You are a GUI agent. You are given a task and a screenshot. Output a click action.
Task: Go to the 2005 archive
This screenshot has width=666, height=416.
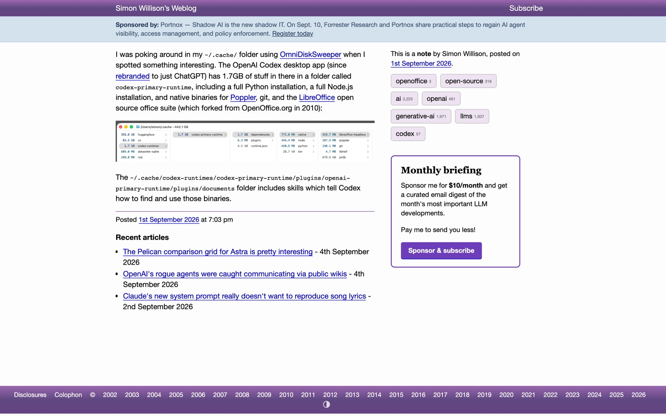176,395
